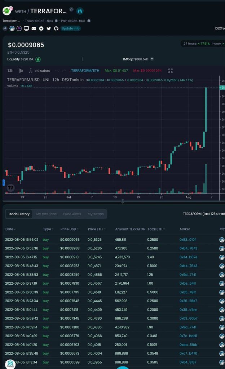Viewport: 225px width, 369px height.
Task: Copy the pair address 0x282..fd41
Action: (x=89, y=21)
